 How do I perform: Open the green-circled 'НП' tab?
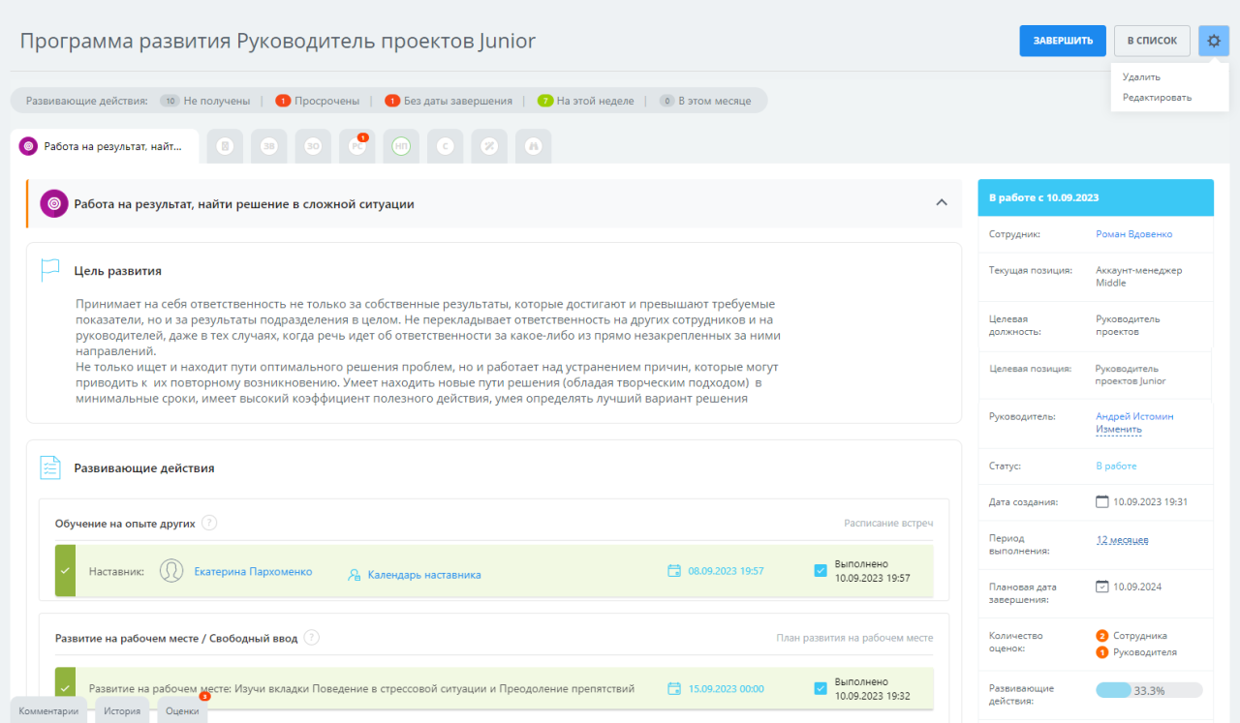(401, 146)
